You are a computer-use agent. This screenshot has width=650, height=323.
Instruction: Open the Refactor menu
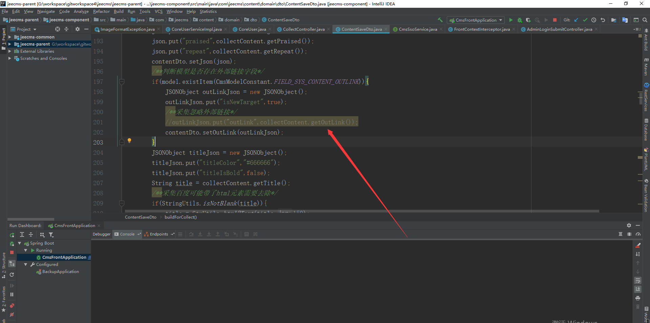pos(101,11)
